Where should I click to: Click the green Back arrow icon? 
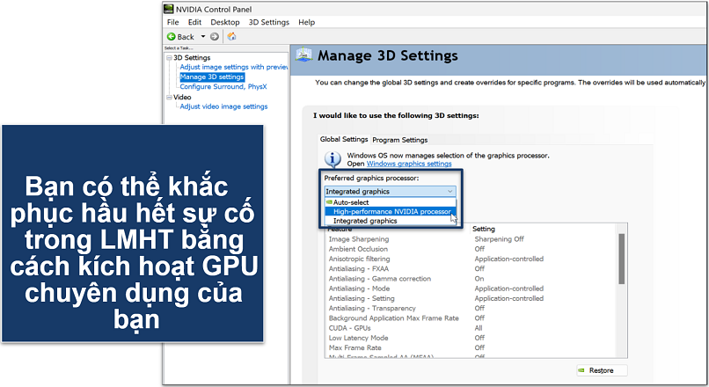click(x=172, y=37)
